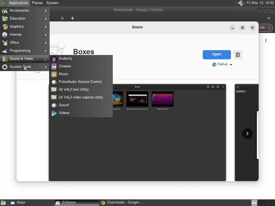The image size is (275, 206).
Task: Close the current Chrome tab
Action: (62, 18)
